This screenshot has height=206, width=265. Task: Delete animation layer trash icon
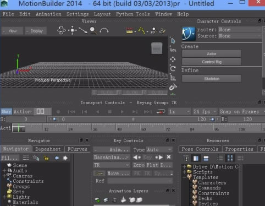point(114,200)
